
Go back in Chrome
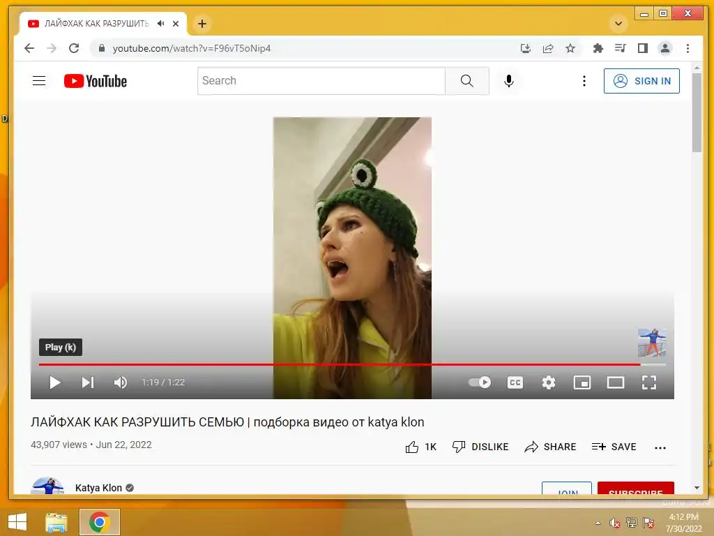tap(29, 48)
